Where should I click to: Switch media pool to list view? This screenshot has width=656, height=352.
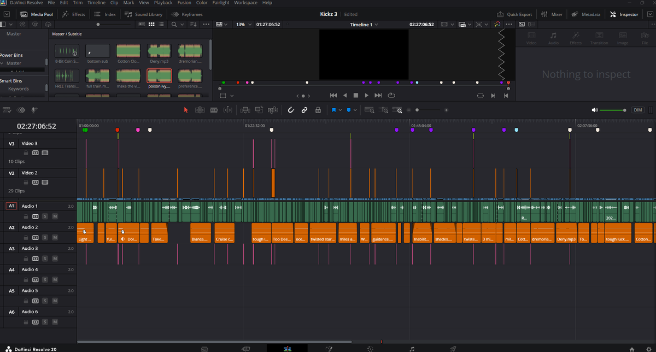coord(161,25)
